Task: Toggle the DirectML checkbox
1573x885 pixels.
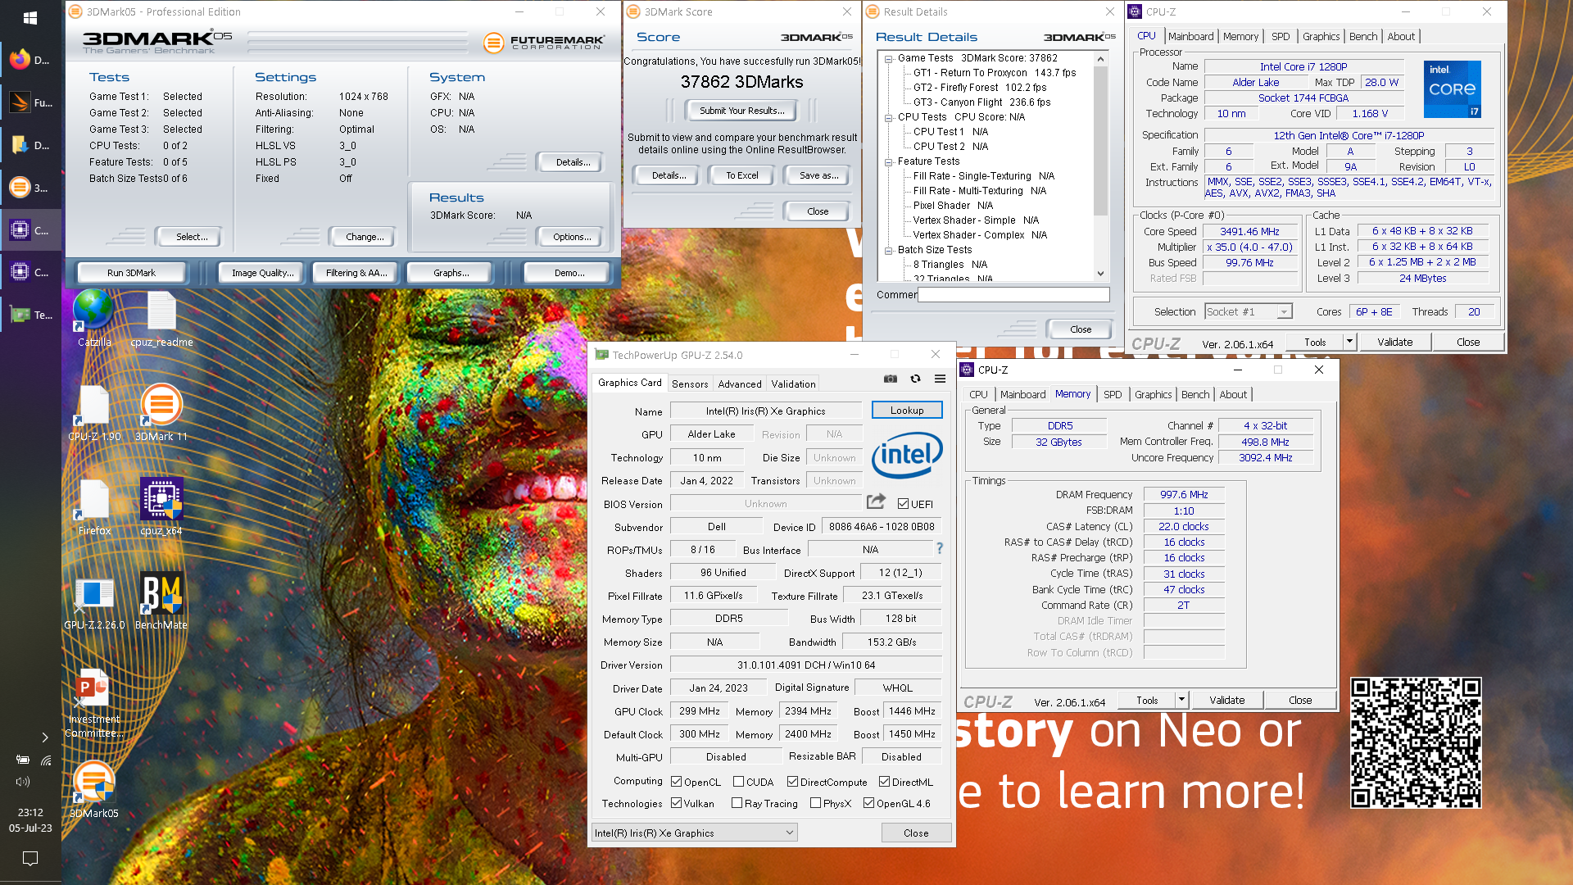Action: (884, 782)
